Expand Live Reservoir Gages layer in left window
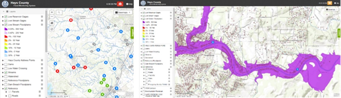The width and height of the screenshot is (341, 98). [3, 17]
